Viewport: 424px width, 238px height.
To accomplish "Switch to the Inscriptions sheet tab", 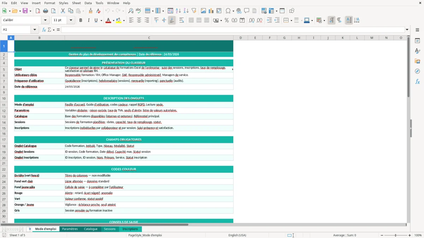I will click(x=130, y=229).
